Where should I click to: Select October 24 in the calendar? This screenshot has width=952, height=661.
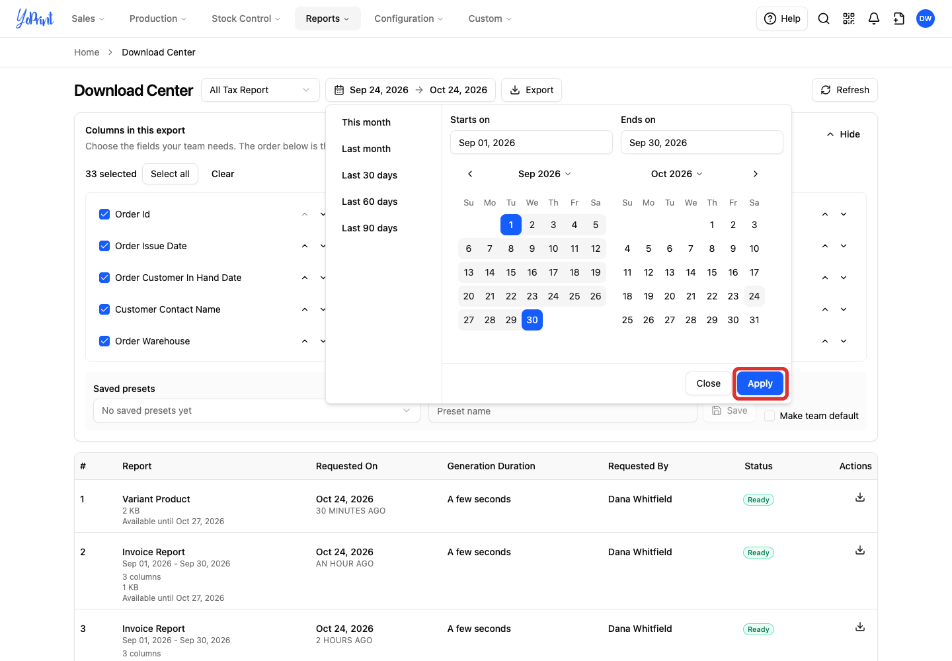coord(754,296)
